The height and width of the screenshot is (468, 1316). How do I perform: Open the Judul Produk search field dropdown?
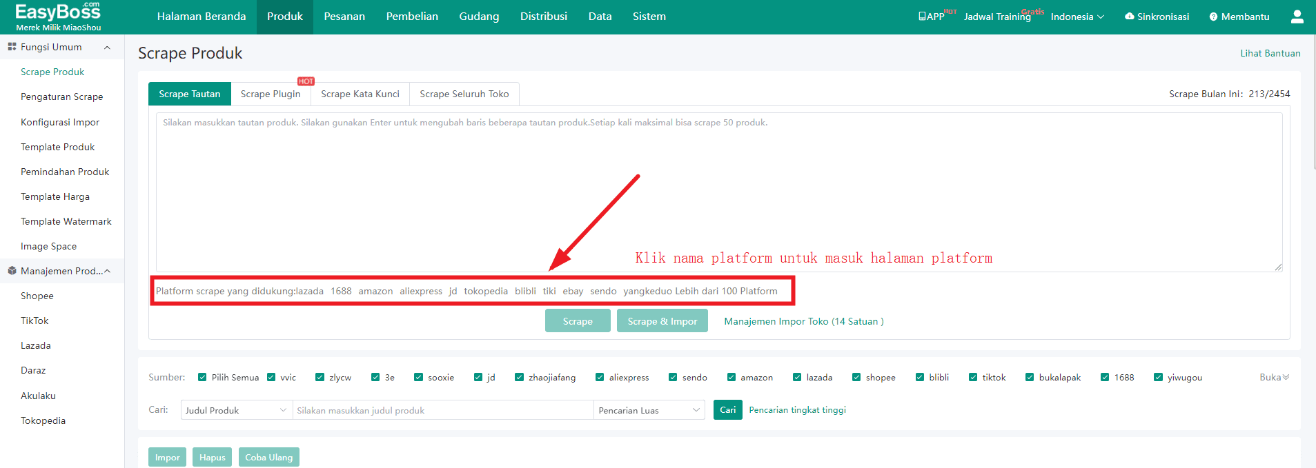point(236,410)
